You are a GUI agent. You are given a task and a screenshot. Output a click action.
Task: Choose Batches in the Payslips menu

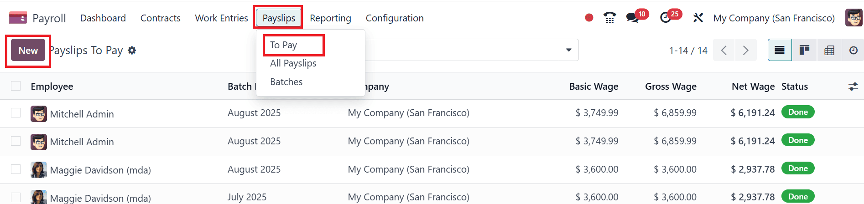click(286, 82)
